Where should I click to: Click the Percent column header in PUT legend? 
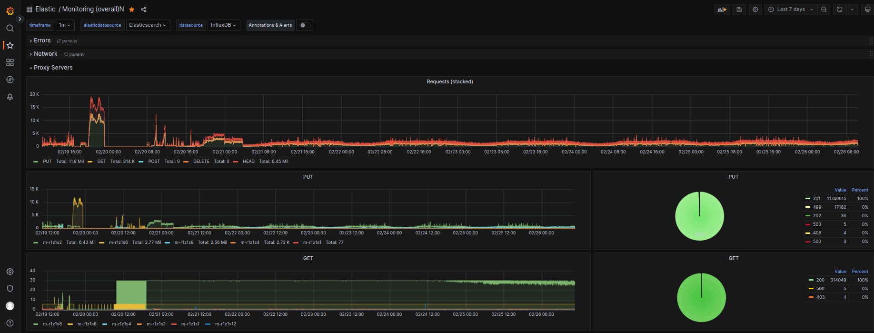coord(860,190)
